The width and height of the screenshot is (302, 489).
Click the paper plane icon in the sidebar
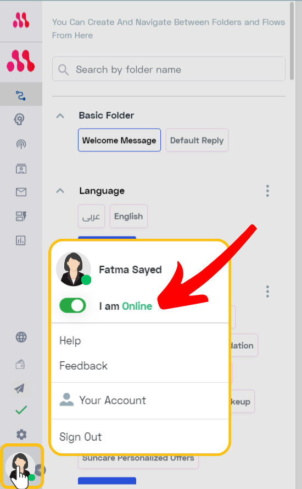(x=20, y=388)
